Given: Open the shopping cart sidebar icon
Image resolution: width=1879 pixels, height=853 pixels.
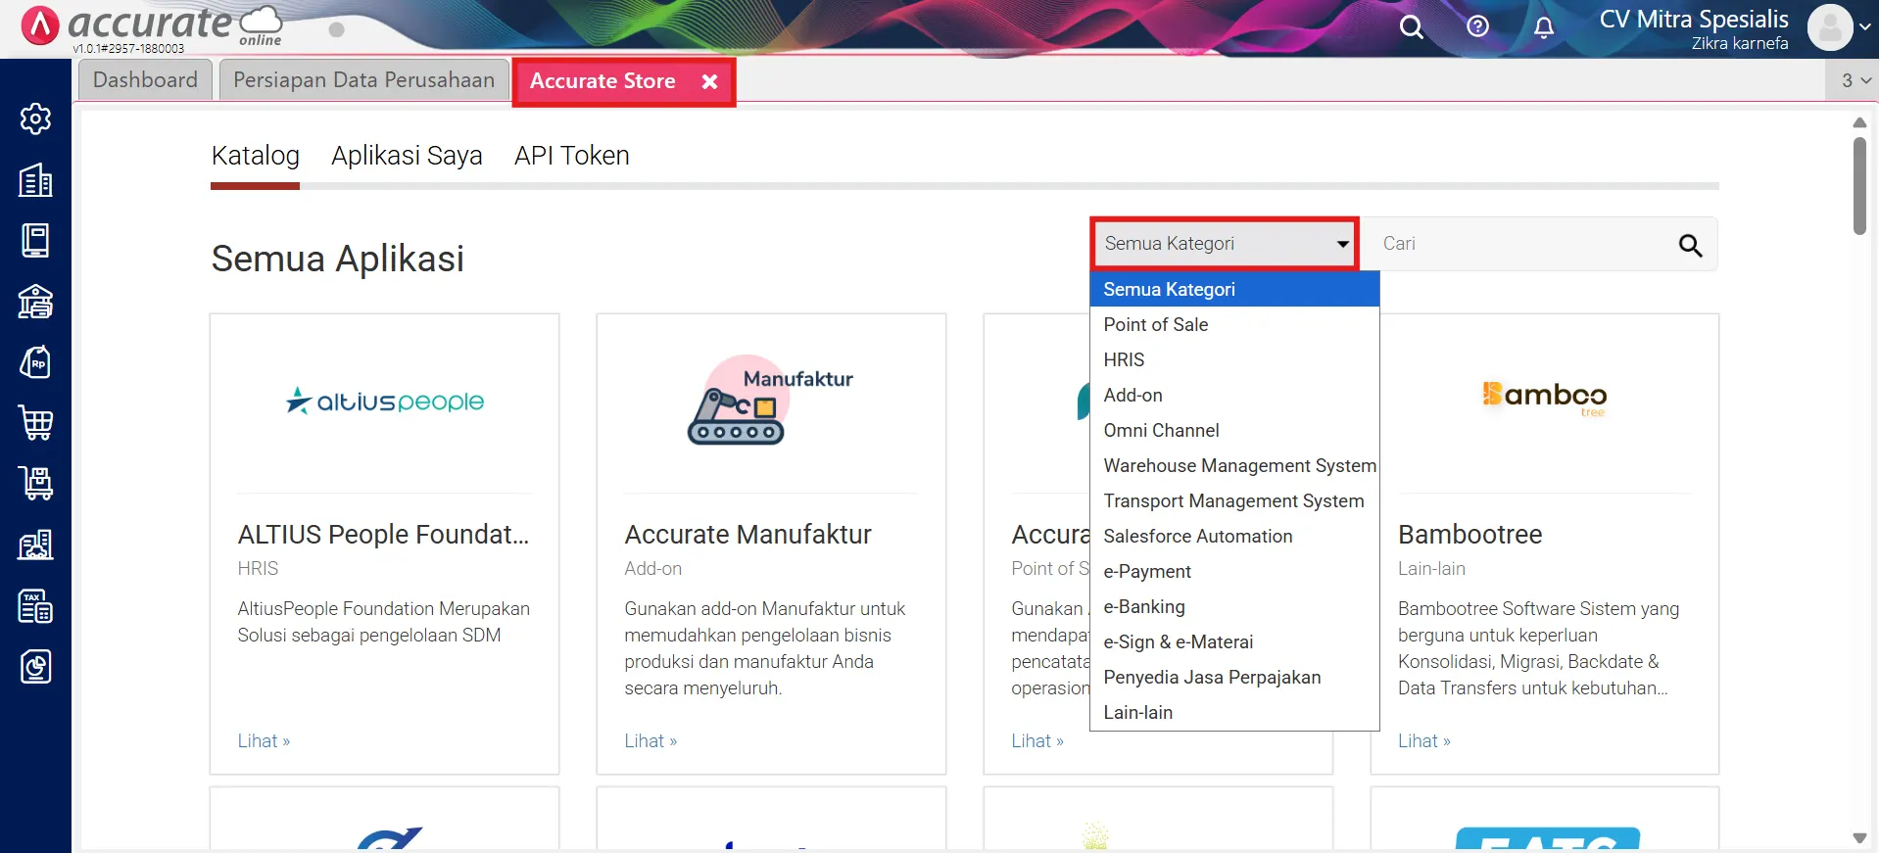Looking at the screenshot, I should click(x=35, y=423).
